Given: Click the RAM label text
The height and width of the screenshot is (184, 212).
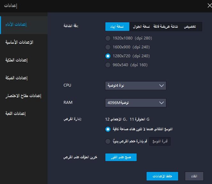Looking at the screenshot, I should click(68, 103).
